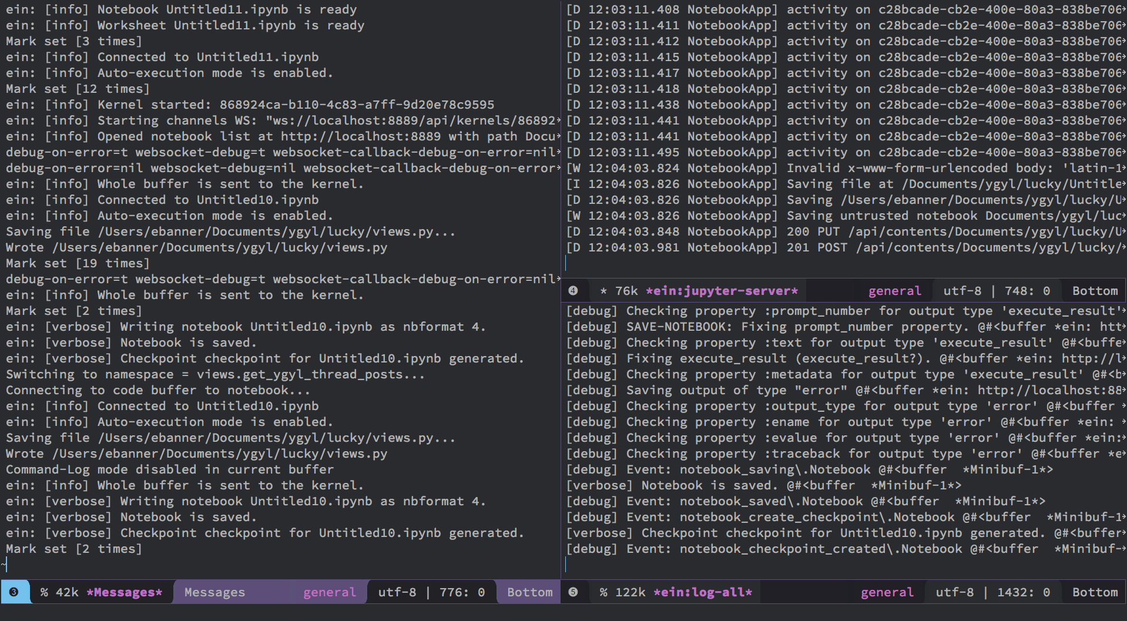Click window number 3 badge in Messages mode line
The width and height of the screenshot is (1127, 621).
14,592
